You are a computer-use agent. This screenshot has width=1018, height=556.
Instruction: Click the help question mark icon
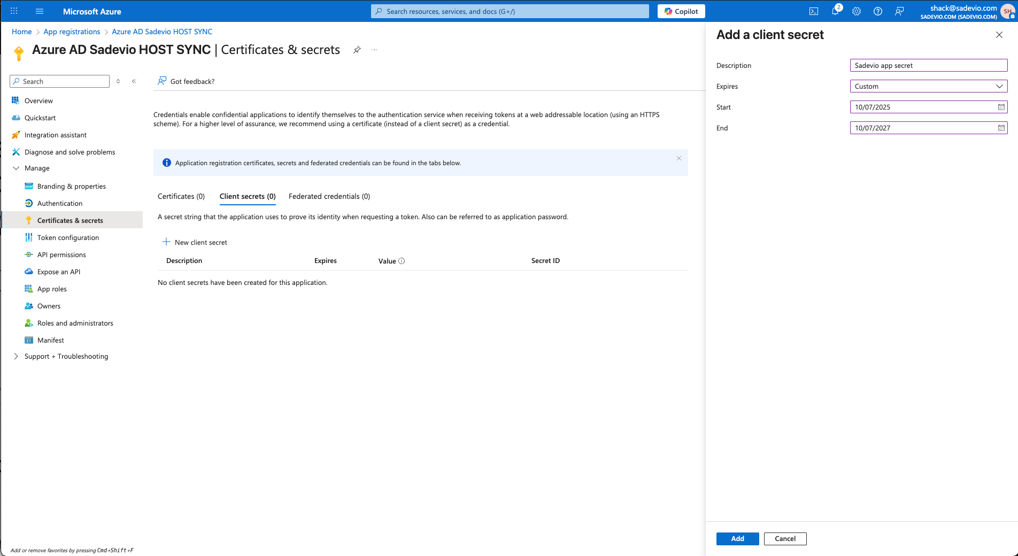[x=877, y=11]
